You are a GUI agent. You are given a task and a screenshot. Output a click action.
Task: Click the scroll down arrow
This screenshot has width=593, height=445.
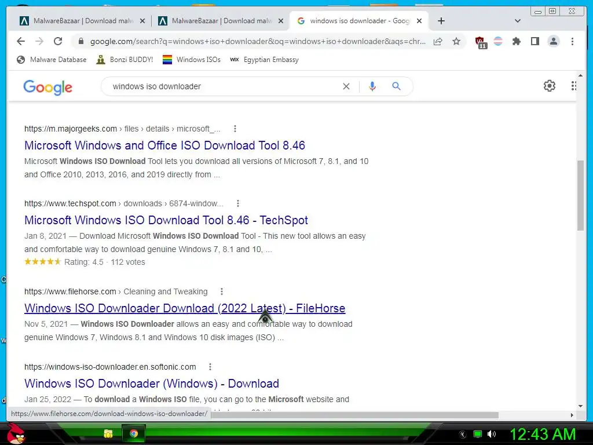click(580, 406)
